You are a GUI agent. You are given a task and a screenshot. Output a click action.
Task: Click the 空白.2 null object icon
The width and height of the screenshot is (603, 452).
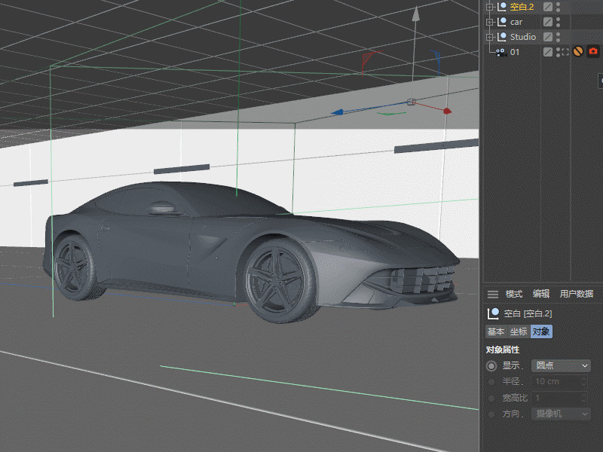501,7
